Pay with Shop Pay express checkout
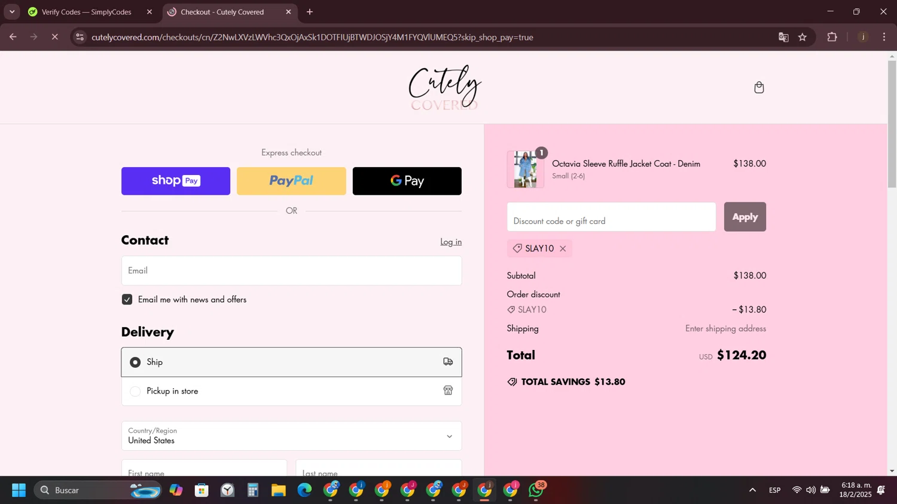The image size is (897, 504). tap(176, 181)
